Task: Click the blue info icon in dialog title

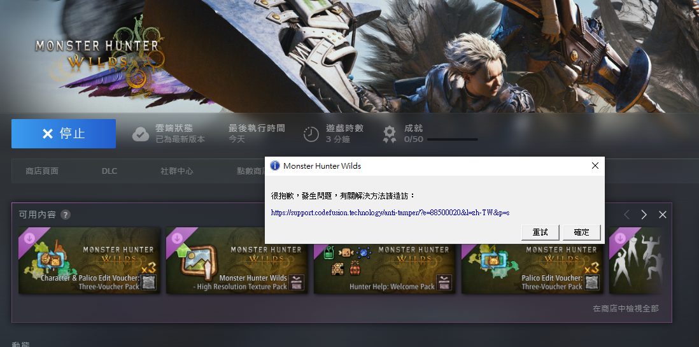Action: click(275, 166)
